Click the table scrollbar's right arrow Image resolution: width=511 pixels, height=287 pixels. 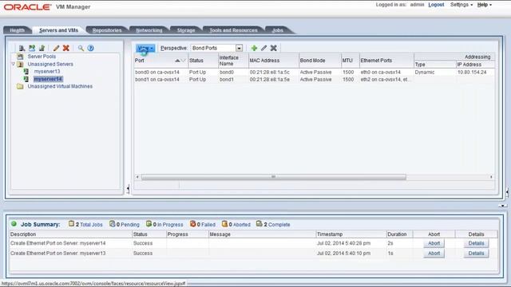(491, 177)
